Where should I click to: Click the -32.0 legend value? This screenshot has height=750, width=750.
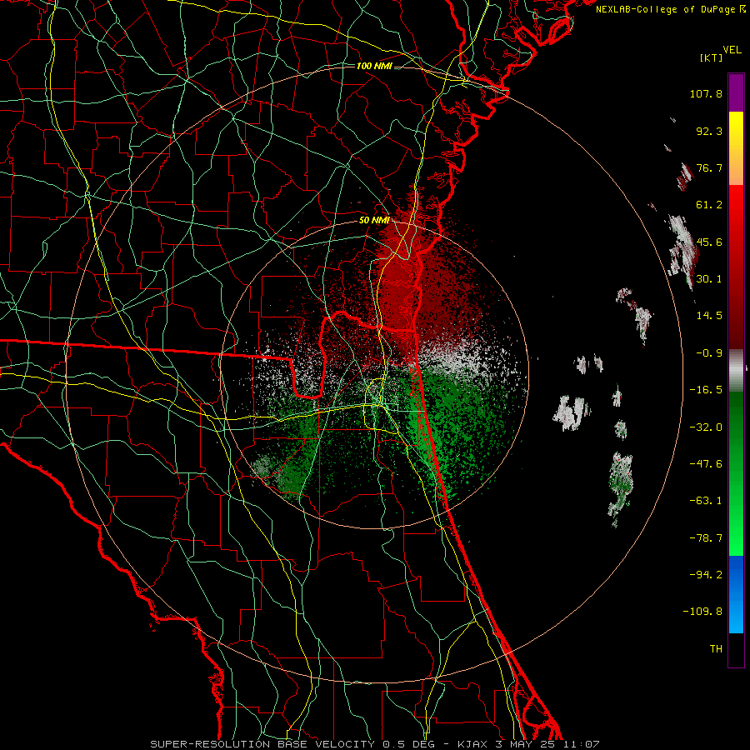[x=706, y=427]
